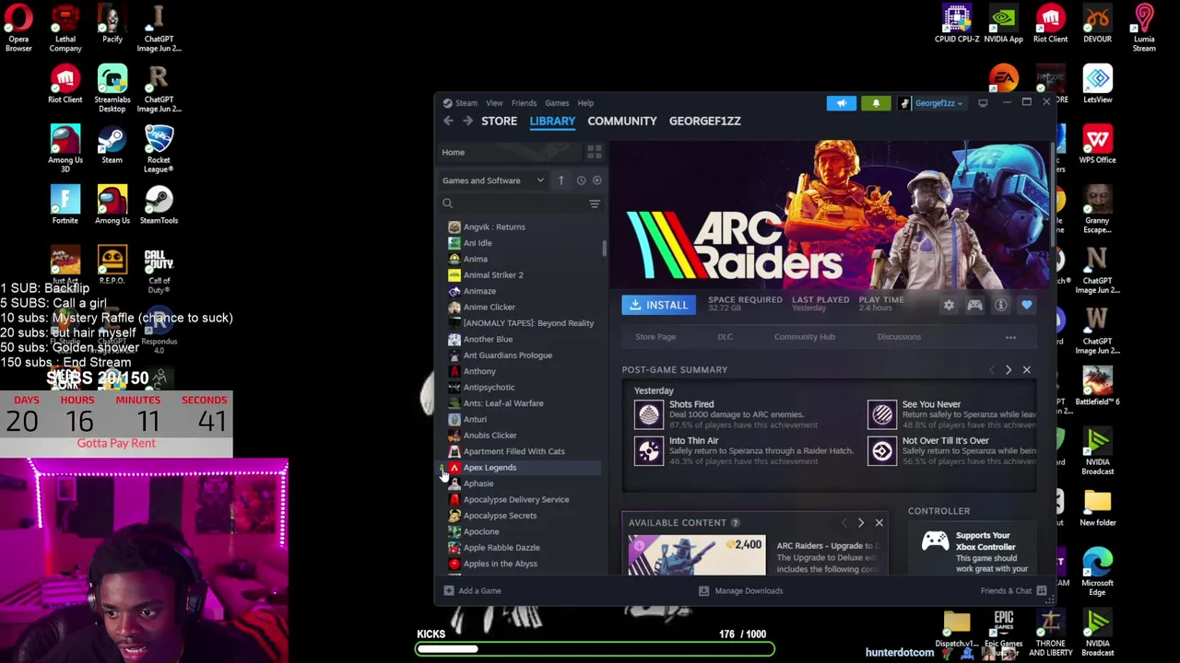The height and width of the screenshot is (663, 1180).
Task: Go back with Steam back arrow
Action: coord(449,121)
